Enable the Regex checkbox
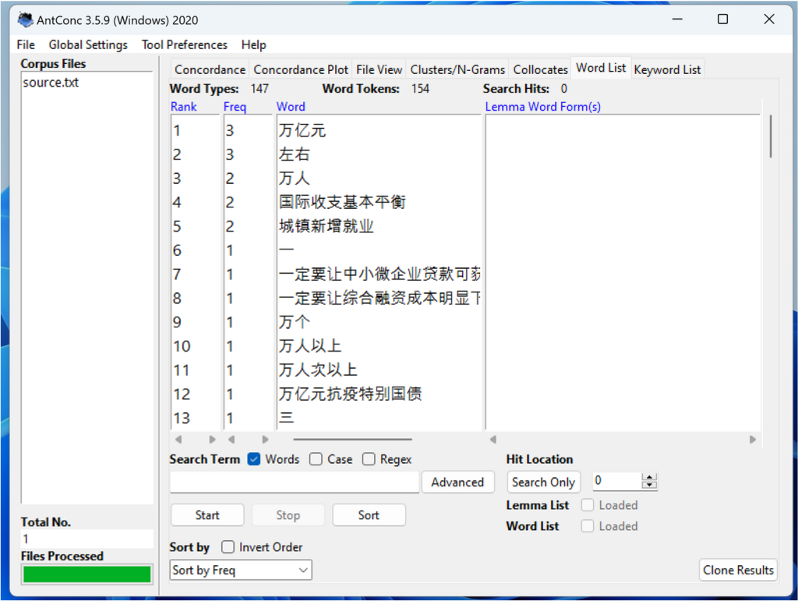798x601 pixels. (x=369, y=459)
